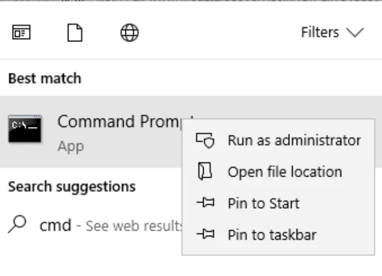Choose the Pin to Start text
The image size is (382, 276).
pos(263,204)
